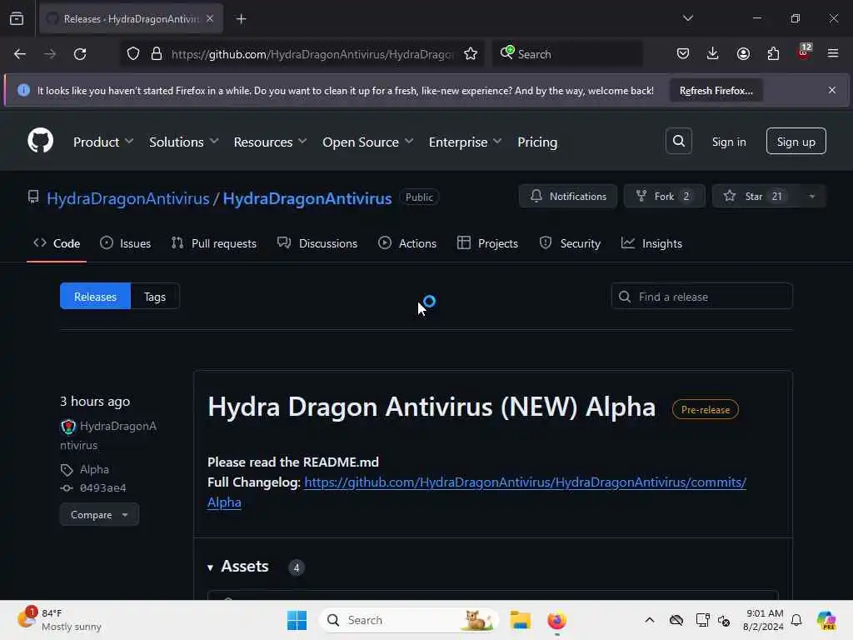
Task: List all tabs with the dropdown arrow
Action: pyautogui.click(x=687, y=18)
